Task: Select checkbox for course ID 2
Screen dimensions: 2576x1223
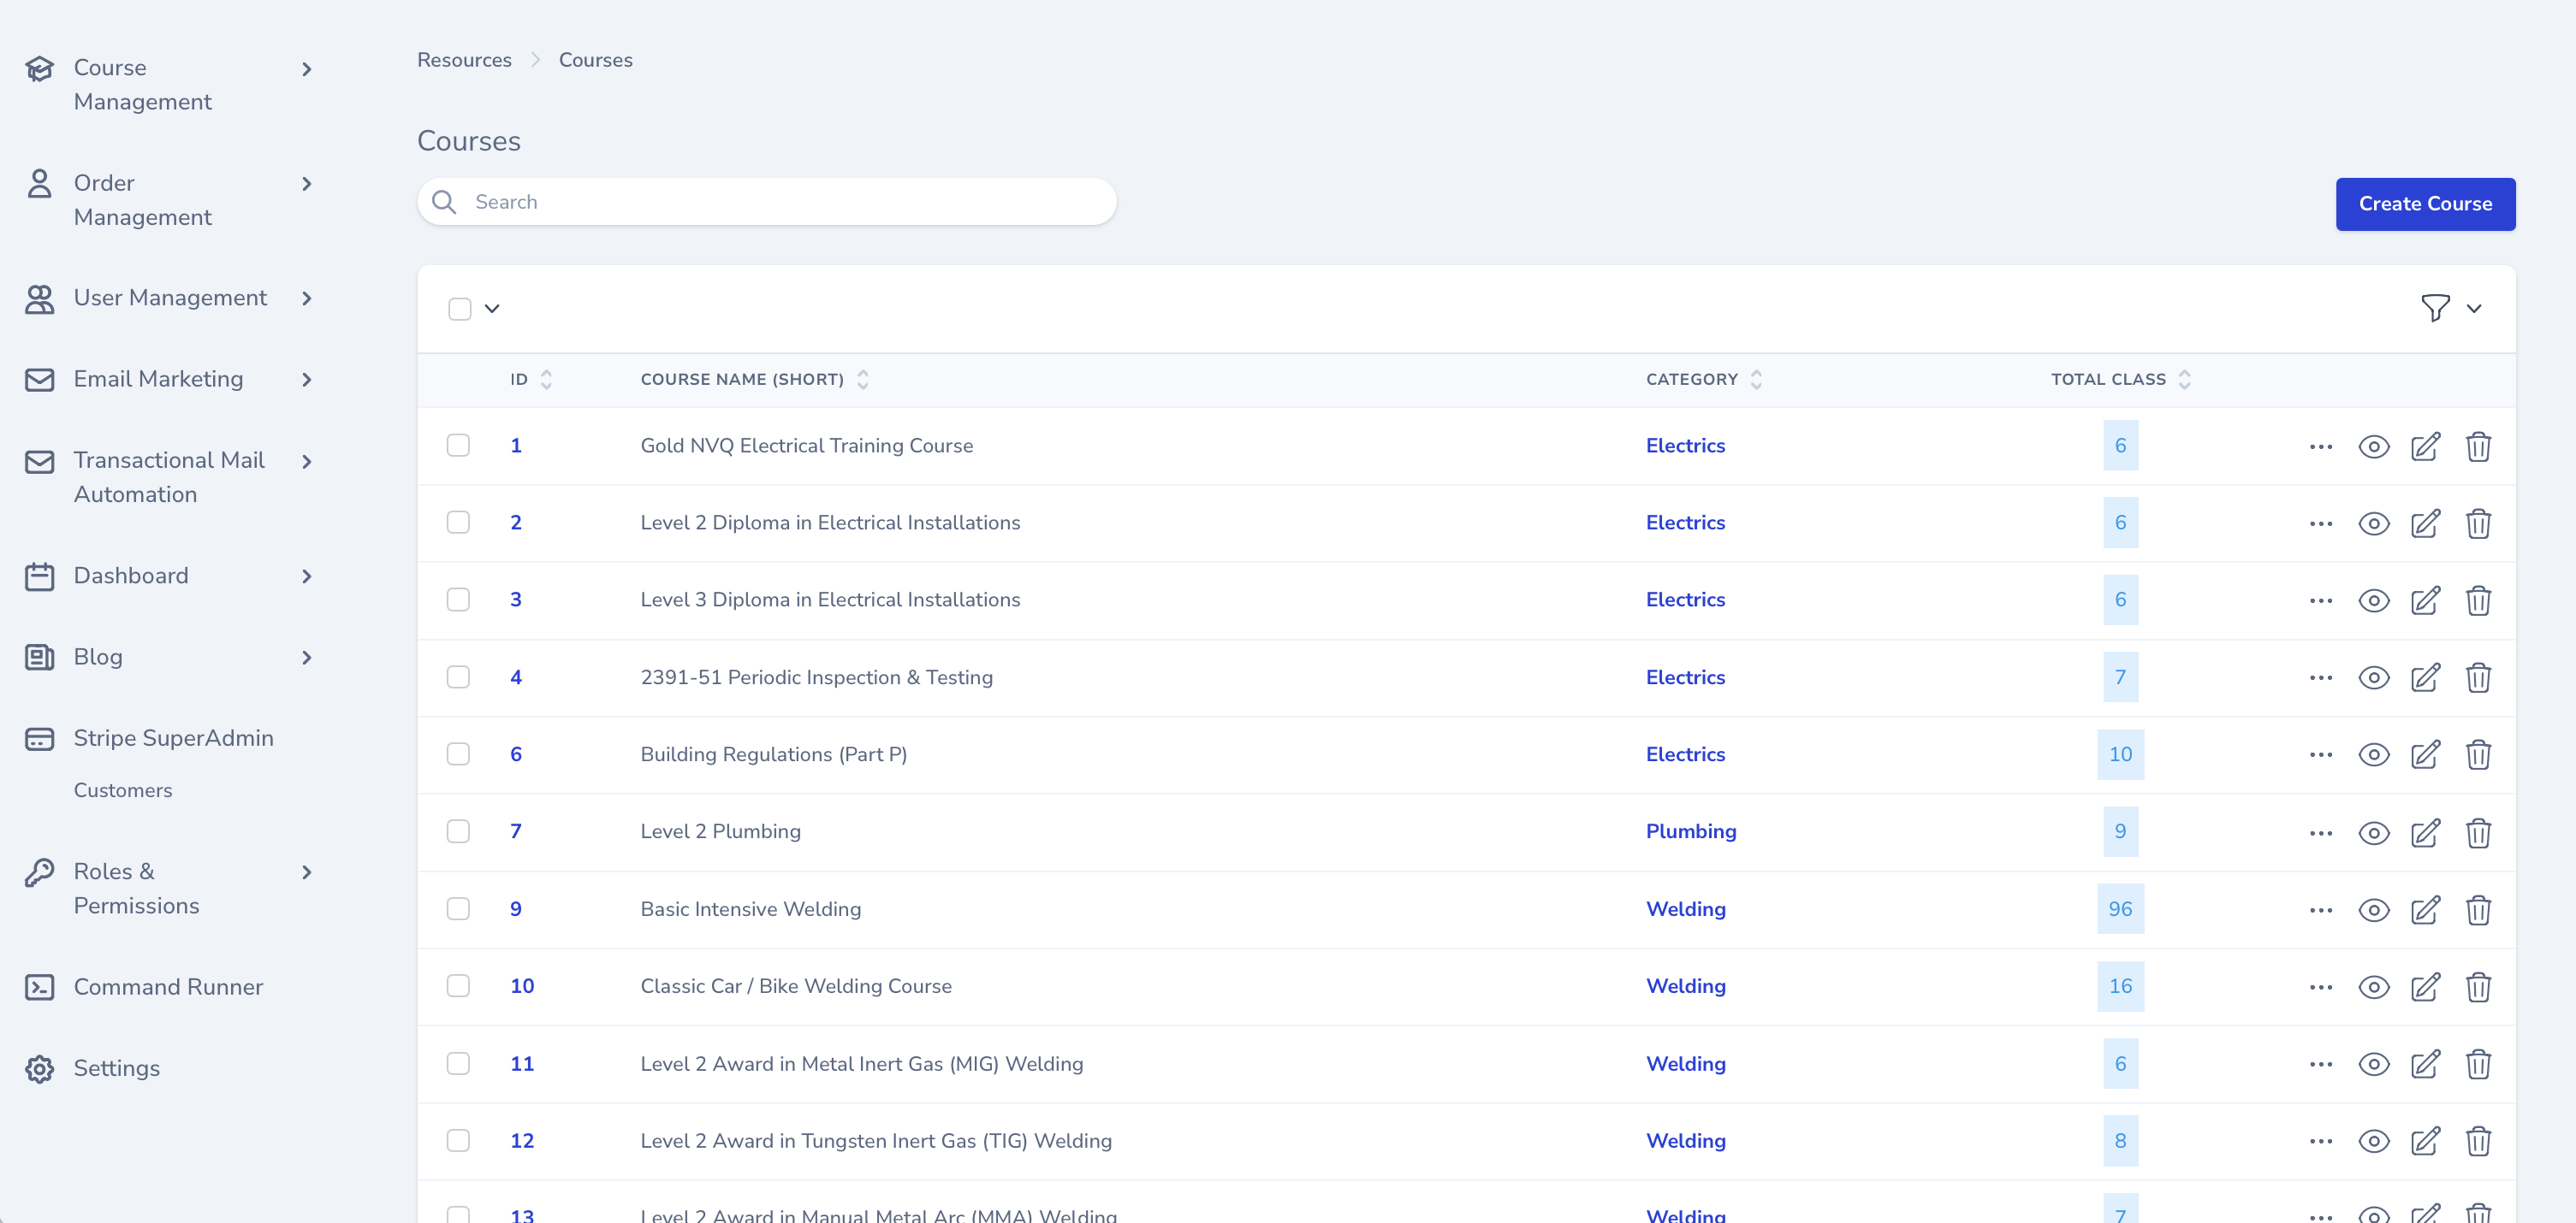Action: (x=458, y=523)
